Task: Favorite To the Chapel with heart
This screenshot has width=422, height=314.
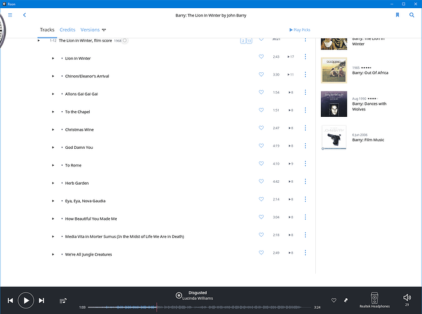Action: [x=261, y=110]
